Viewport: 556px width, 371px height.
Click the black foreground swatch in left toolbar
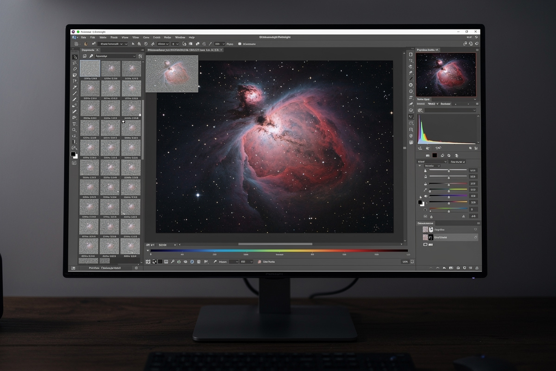73,154
